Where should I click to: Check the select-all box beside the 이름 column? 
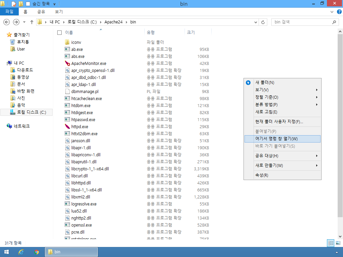click(x=59, y=32)
